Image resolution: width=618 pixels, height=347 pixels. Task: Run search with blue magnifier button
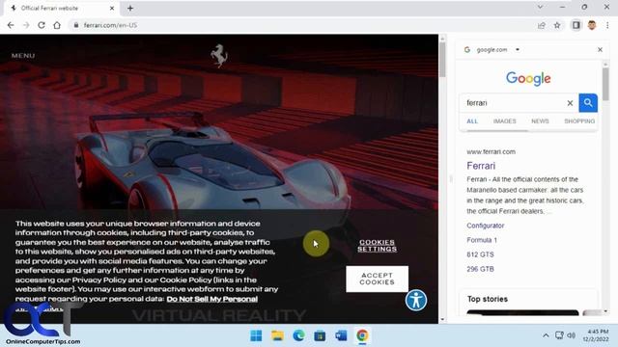(x=588, y=103)
